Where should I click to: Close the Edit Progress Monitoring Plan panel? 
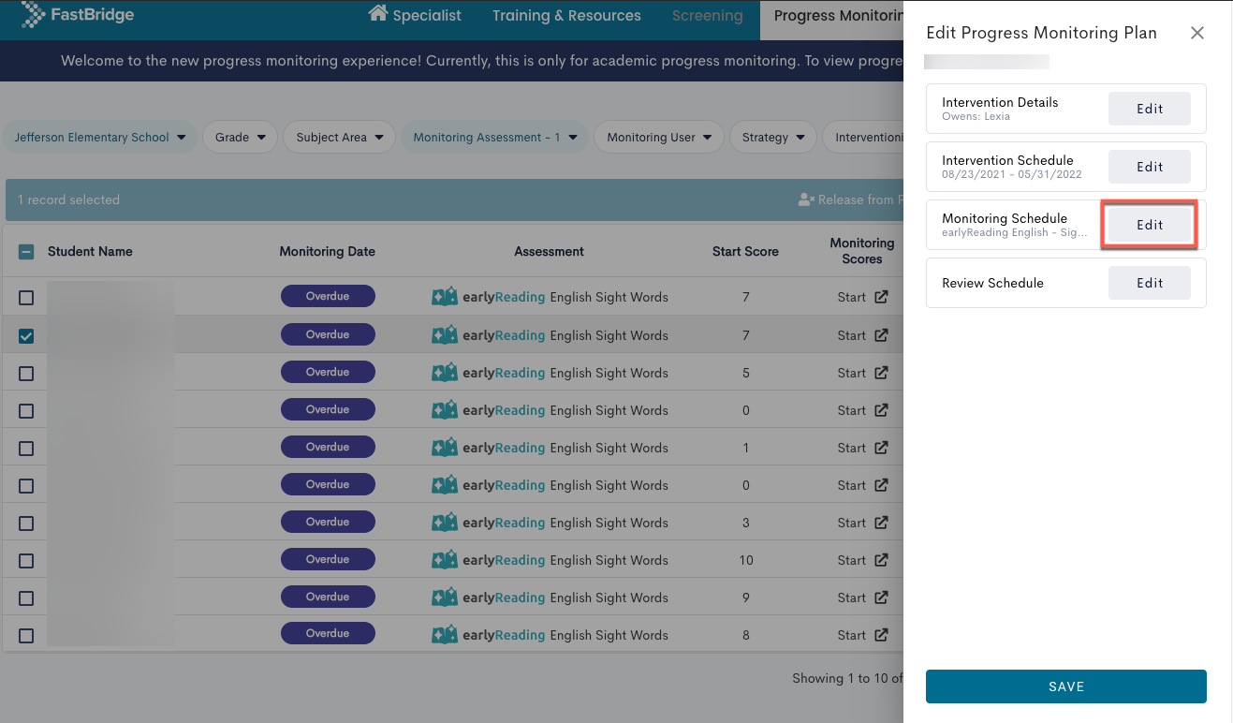click(1196, 33)
